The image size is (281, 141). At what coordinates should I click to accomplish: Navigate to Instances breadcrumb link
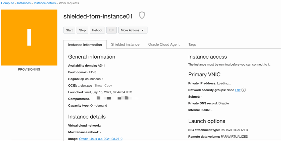pos(24,3)
